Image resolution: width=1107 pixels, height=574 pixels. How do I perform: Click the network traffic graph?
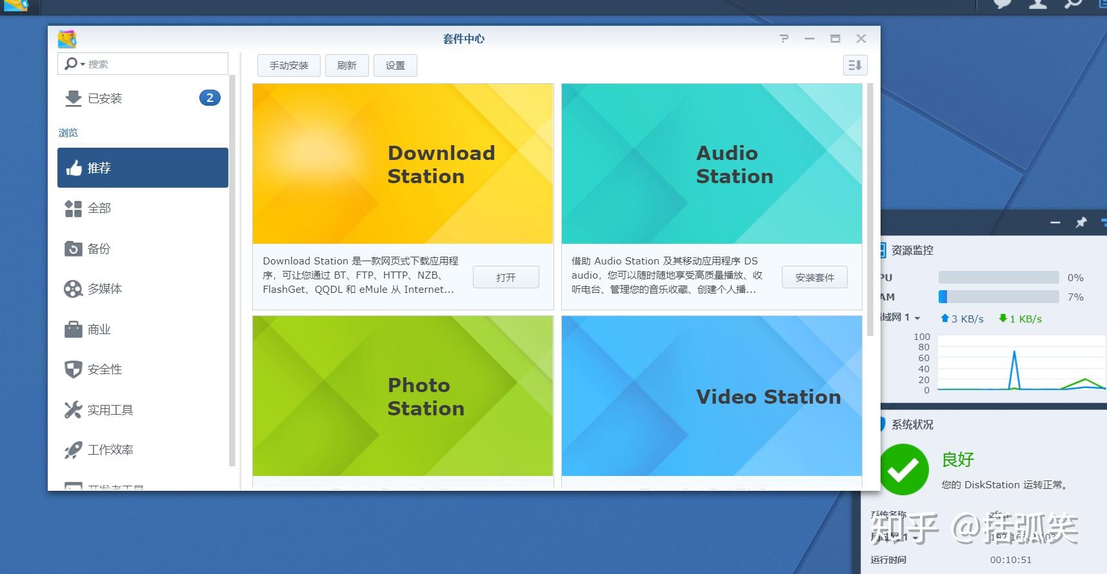click(x=1022, y=364)
